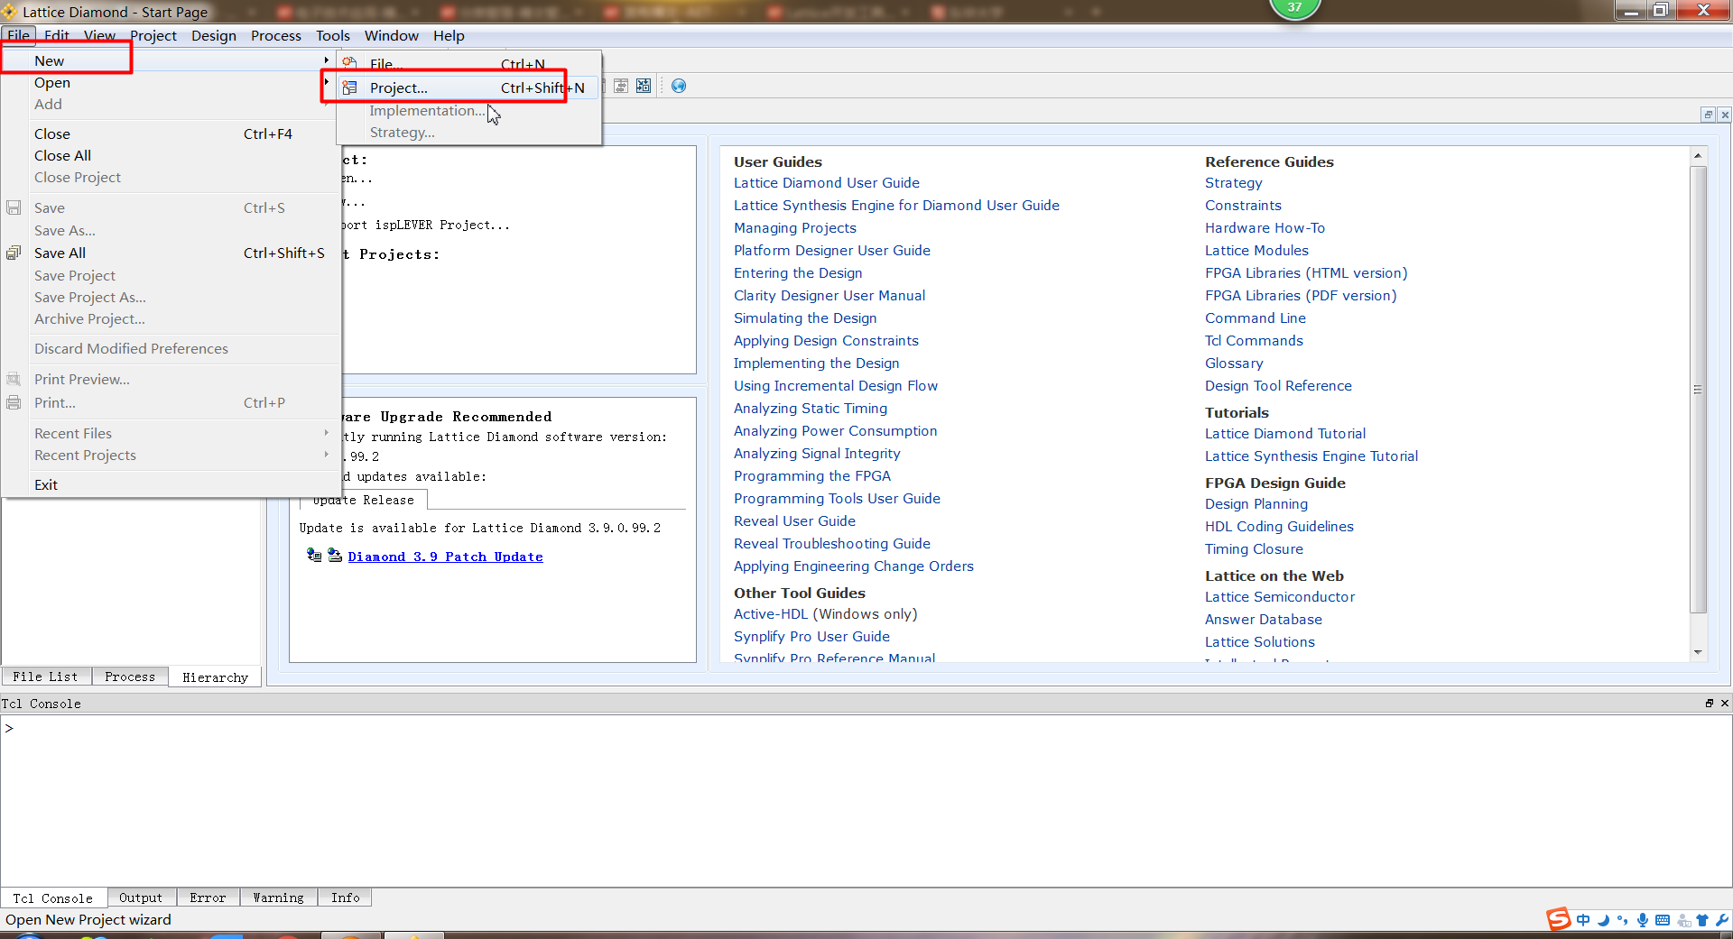Open the Tcl Commands reference link
Screen dimensions: 1733x939
[x=1254, y=340]
